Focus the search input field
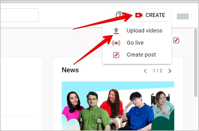The height and width of the screenshot is (131, 199). 19,15
